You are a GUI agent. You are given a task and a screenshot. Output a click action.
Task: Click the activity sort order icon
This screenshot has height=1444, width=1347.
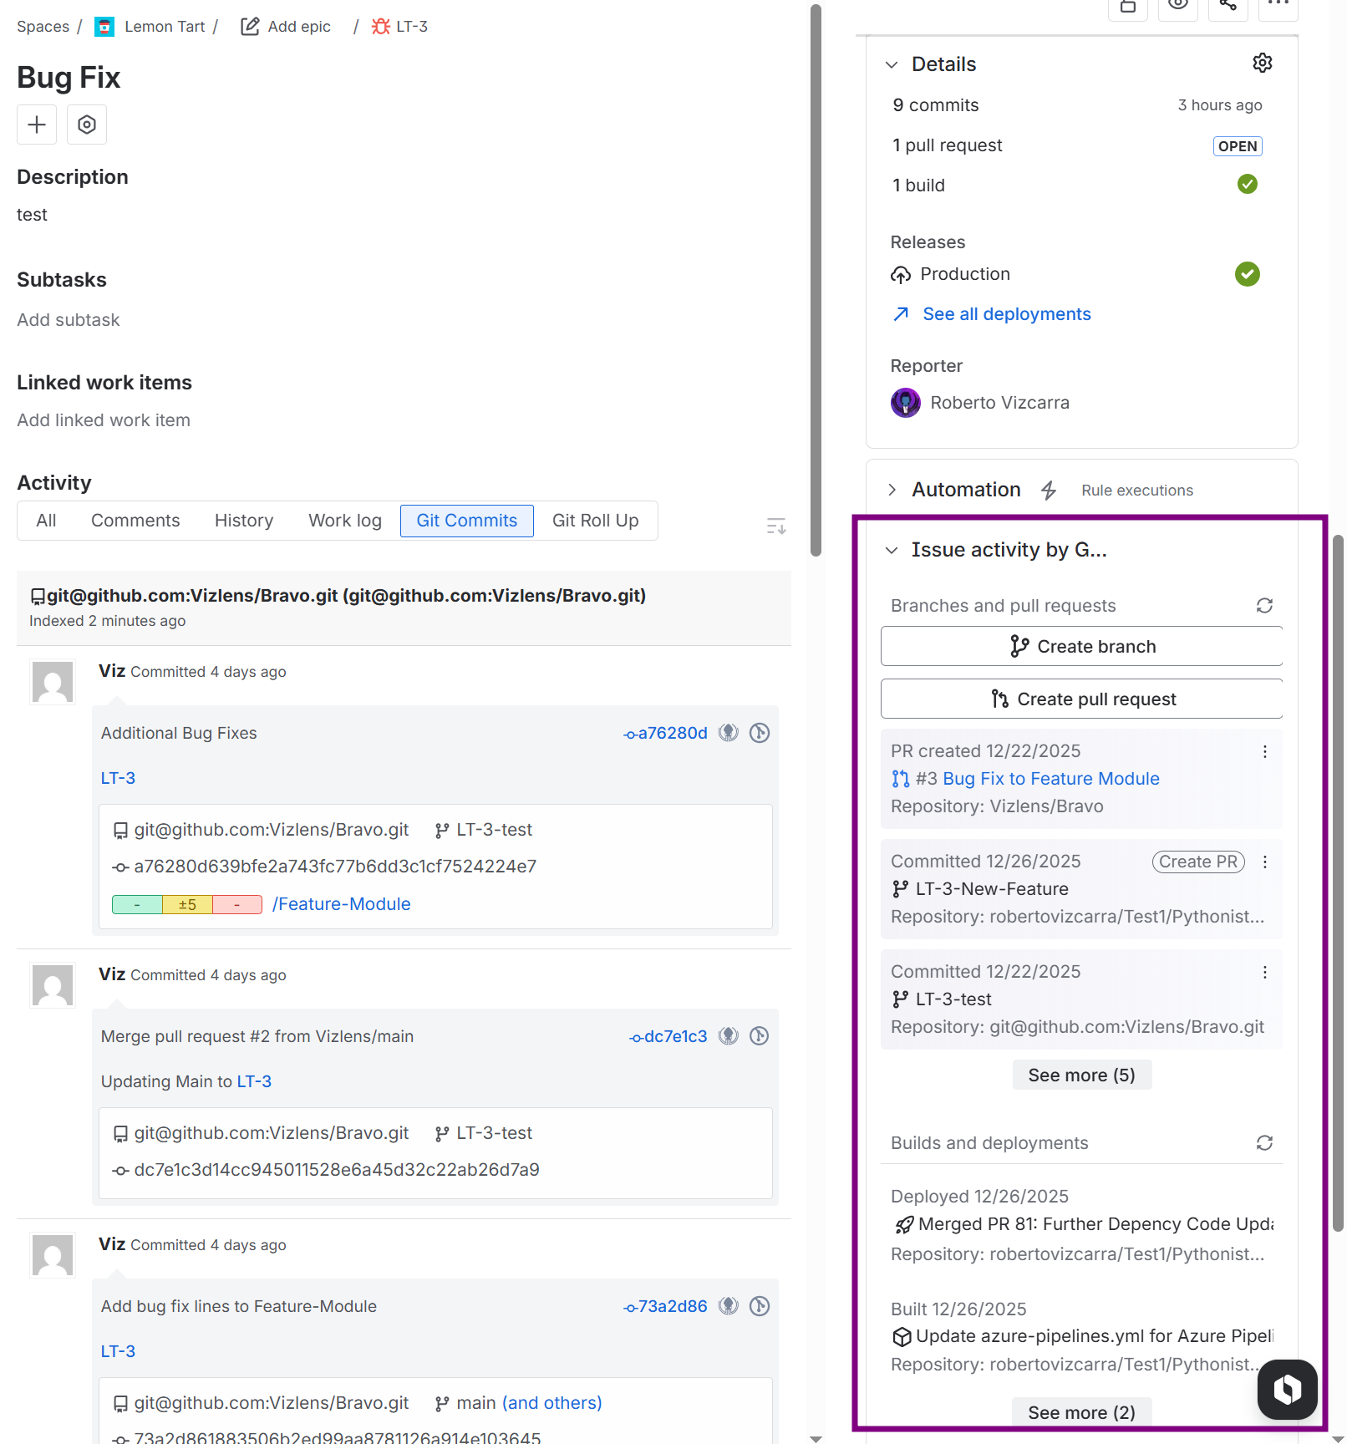776,526
